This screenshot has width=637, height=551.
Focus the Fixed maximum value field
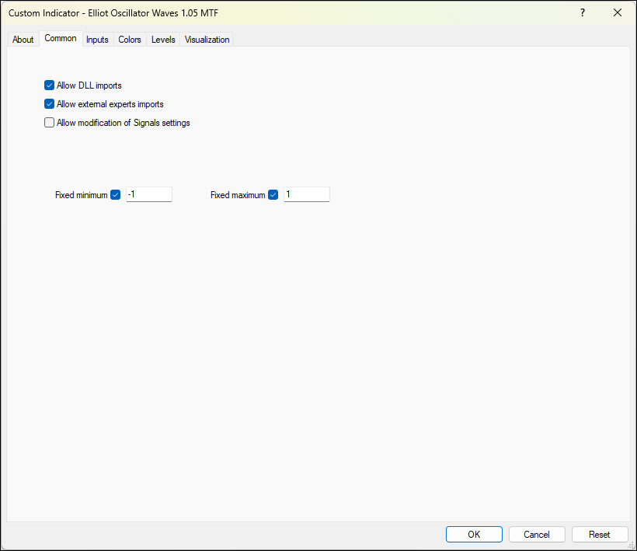(x=306, y=195)
